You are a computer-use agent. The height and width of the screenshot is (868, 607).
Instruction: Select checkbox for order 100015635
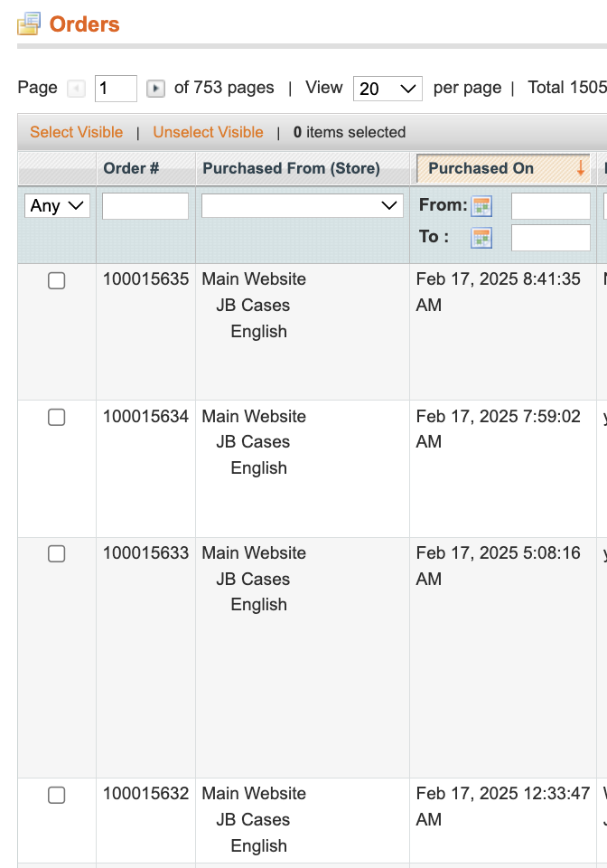point(56,281)
